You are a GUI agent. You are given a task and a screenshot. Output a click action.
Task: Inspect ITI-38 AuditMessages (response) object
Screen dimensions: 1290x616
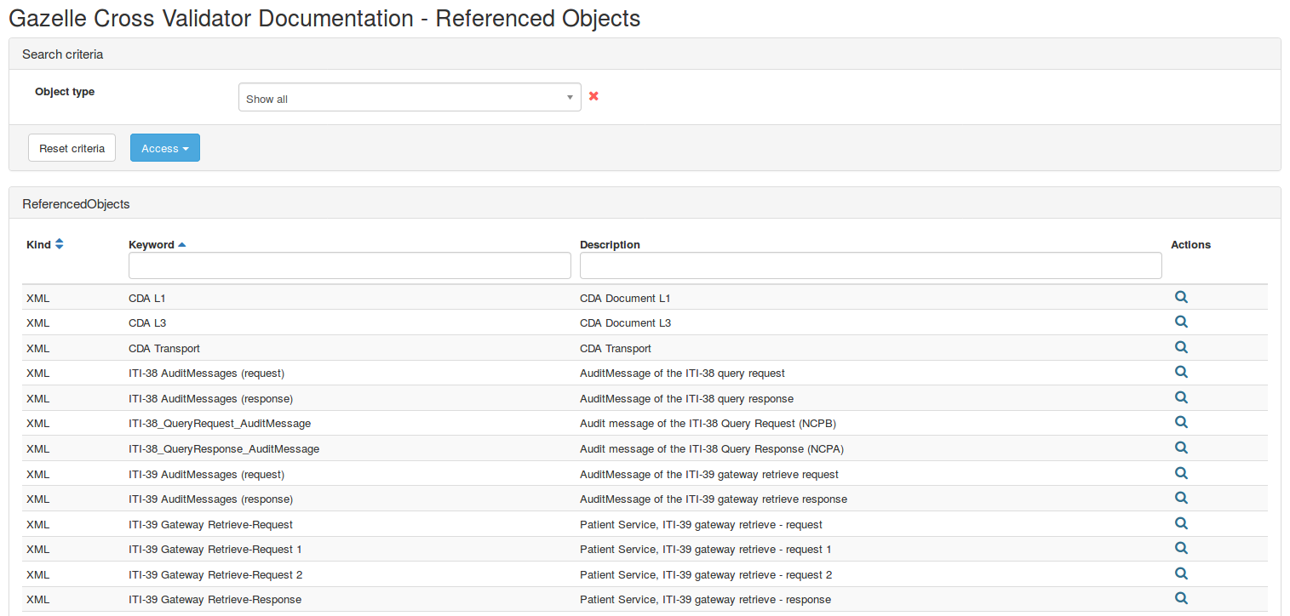pyautogui.click(x=1181, y=397)
